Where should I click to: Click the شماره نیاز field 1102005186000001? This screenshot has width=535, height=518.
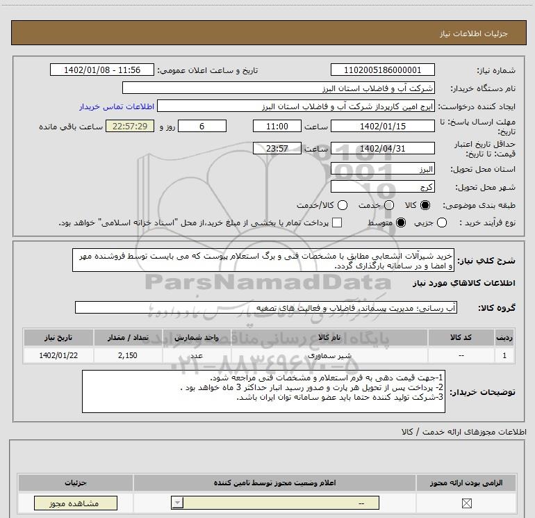tap(382, 70)
